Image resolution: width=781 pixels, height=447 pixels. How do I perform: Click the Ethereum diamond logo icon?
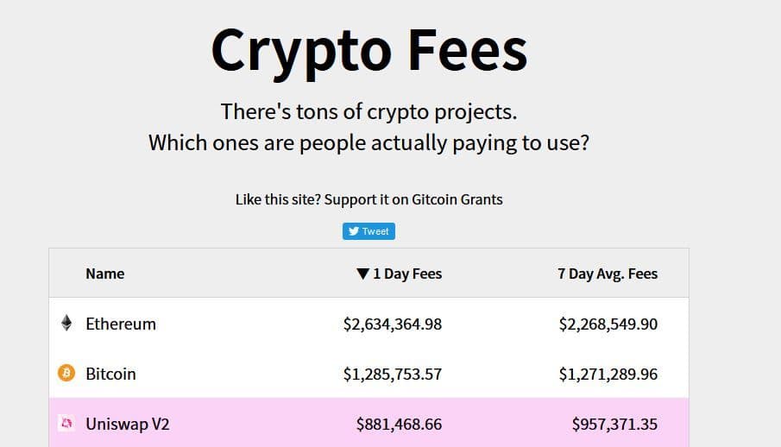click(x=66, y=324)
